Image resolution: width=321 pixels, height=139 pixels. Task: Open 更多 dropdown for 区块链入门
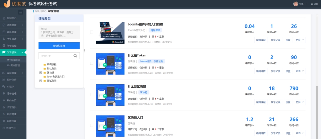coord(300,133)
